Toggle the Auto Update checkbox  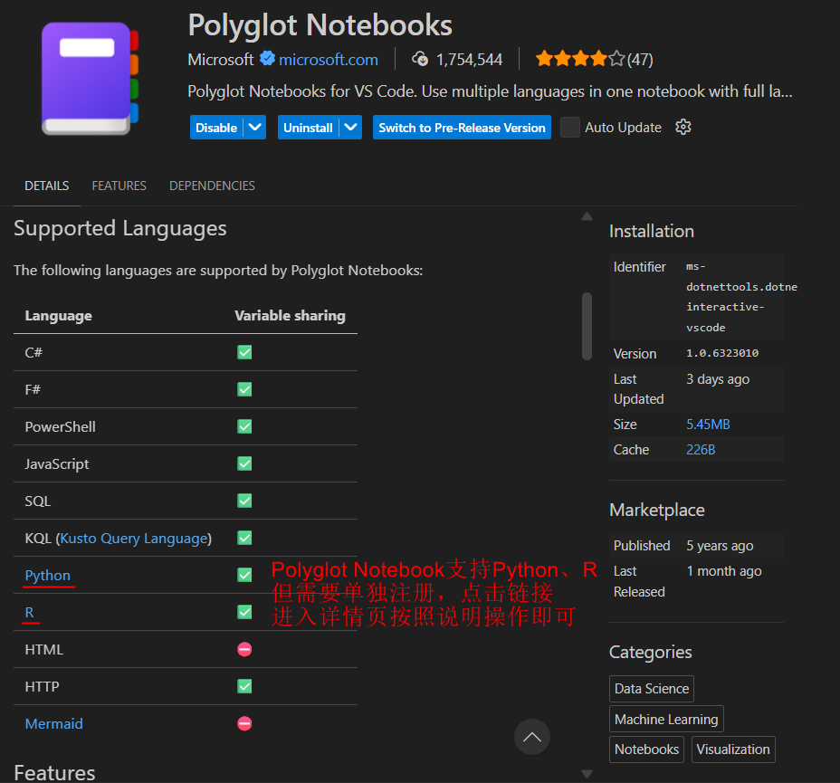pos(570,128)
